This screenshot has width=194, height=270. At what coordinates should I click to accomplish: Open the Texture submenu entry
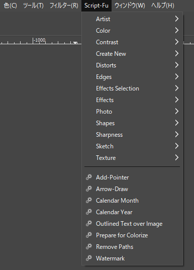132,158
